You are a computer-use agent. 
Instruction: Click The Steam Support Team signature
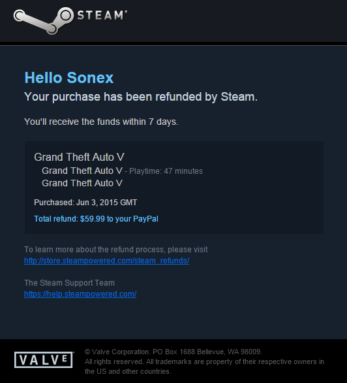[69, 283]
